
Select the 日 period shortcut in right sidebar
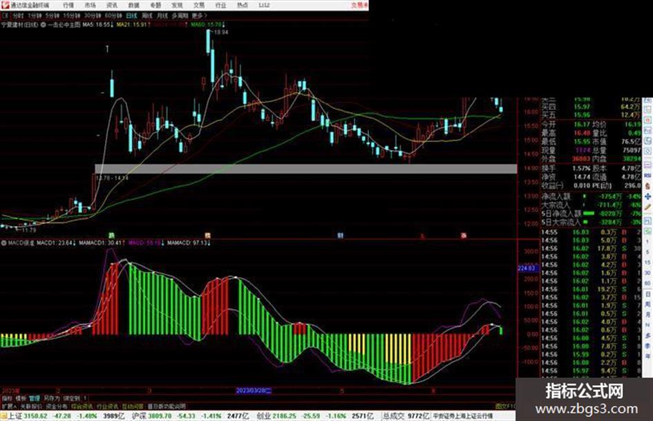647,294
